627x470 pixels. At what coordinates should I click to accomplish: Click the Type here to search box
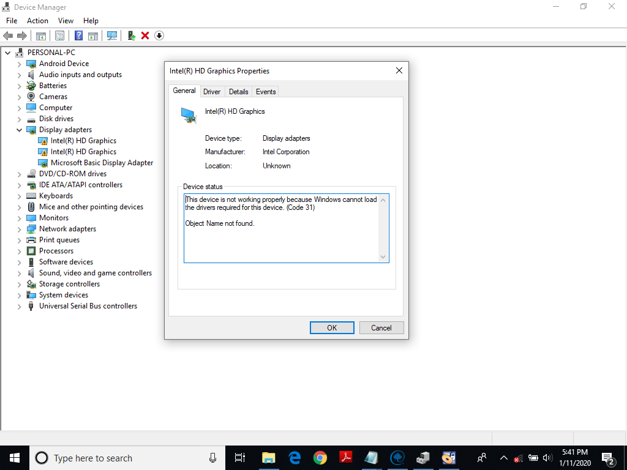(127, 458)
